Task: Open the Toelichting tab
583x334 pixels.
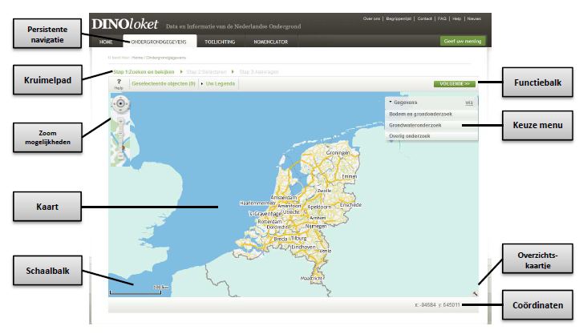Action: click(219, 41)
